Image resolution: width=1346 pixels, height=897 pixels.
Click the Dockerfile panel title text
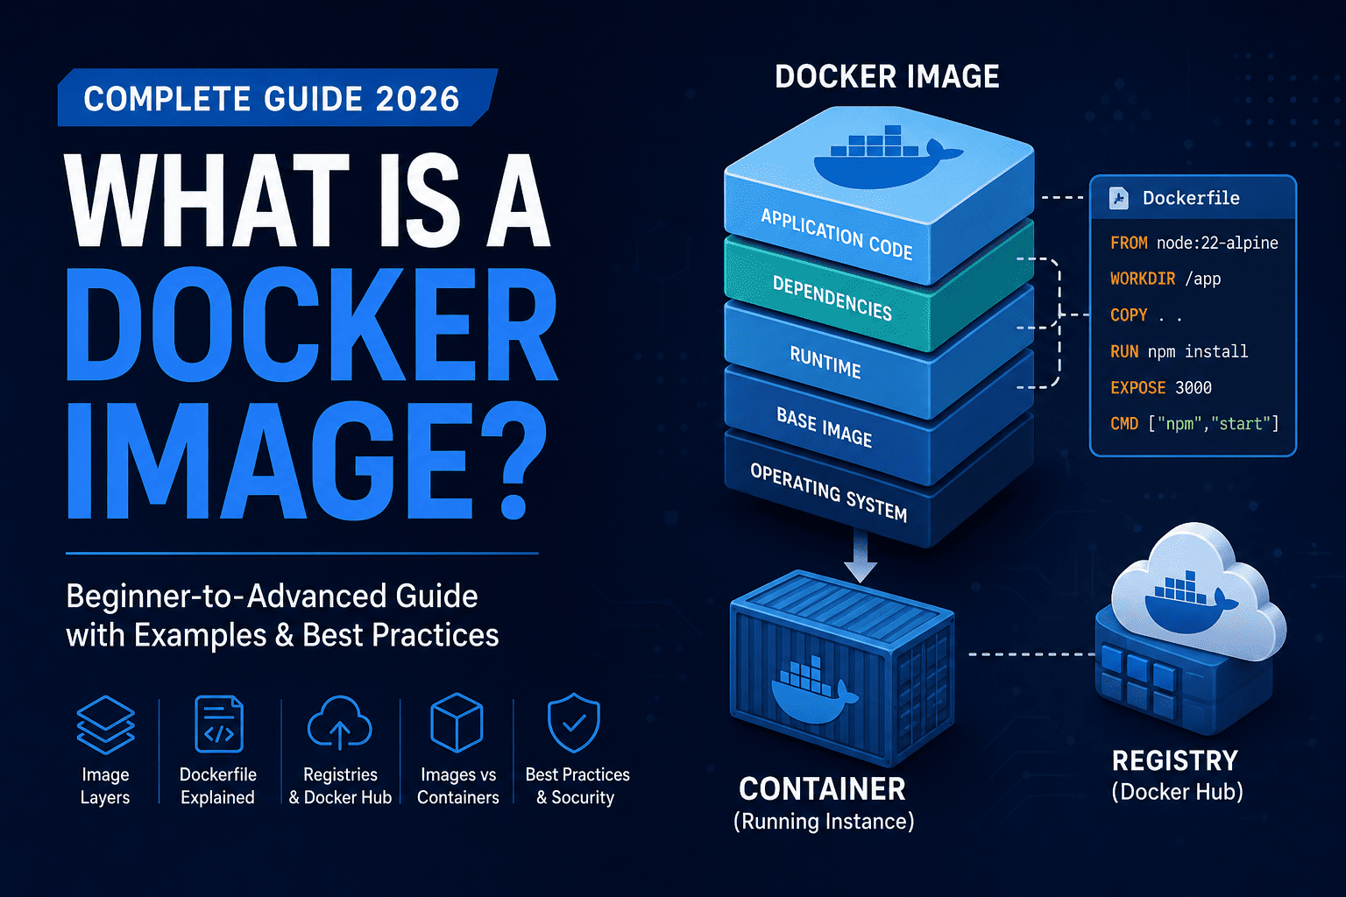pyautogui.click(x=1191, y=198)
